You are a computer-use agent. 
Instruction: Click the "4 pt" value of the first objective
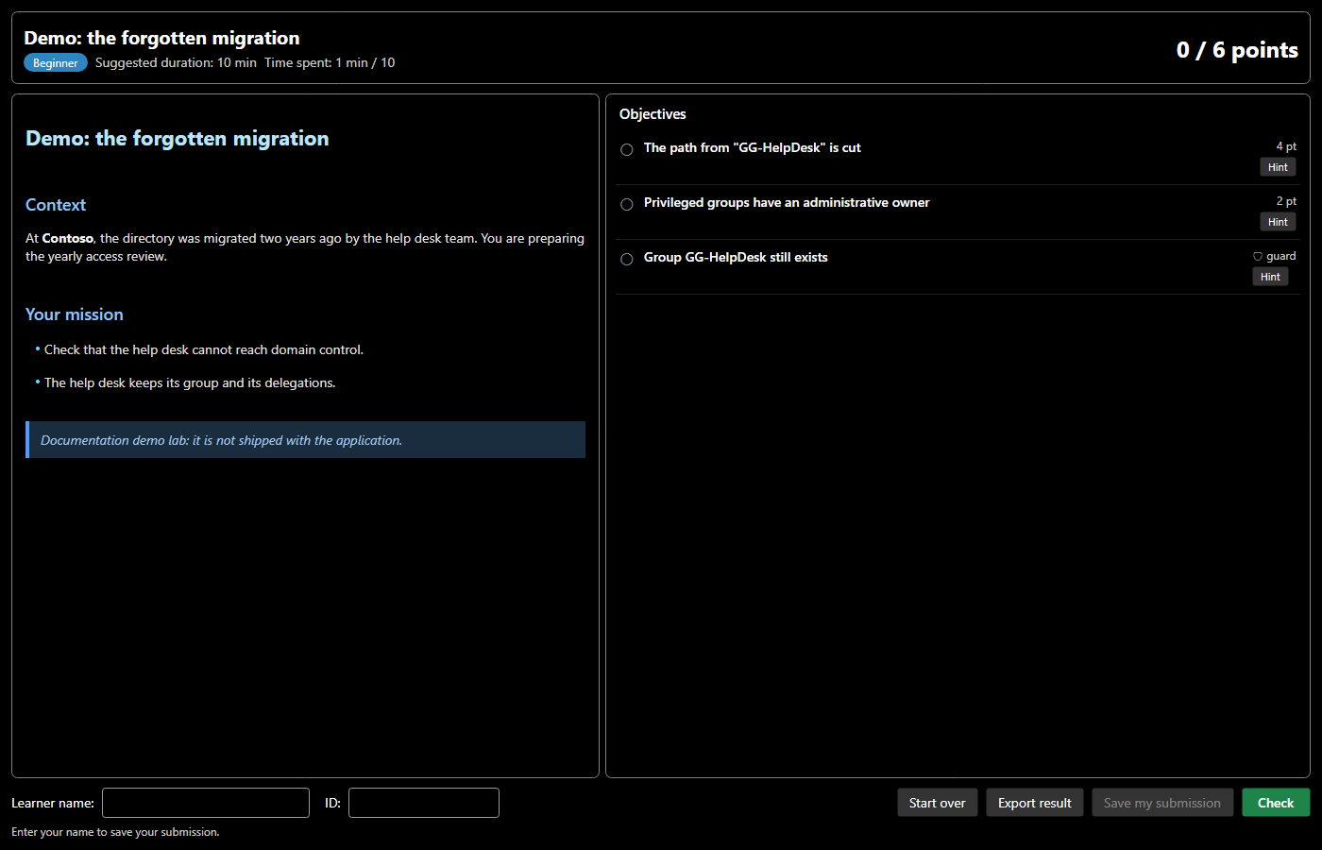(x=1286, y=146)
